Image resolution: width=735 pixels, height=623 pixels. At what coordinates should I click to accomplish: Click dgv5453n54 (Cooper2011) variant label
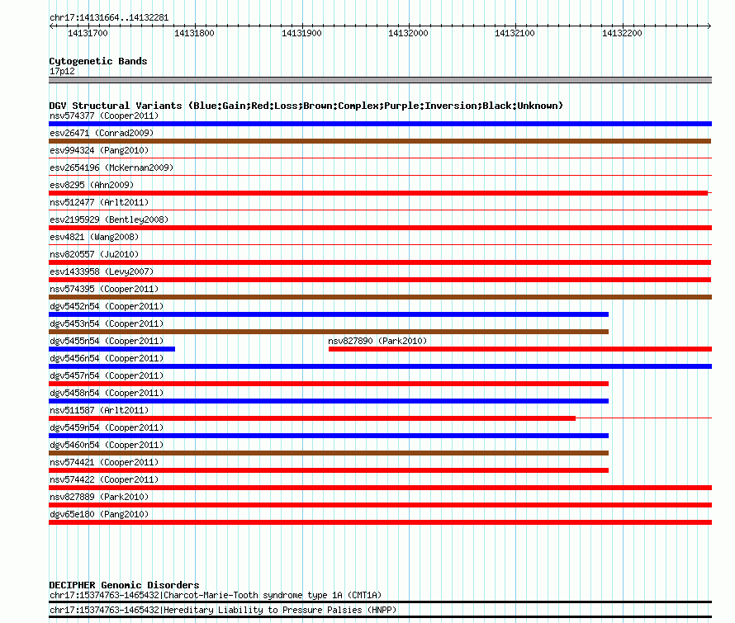coord(107,323)
